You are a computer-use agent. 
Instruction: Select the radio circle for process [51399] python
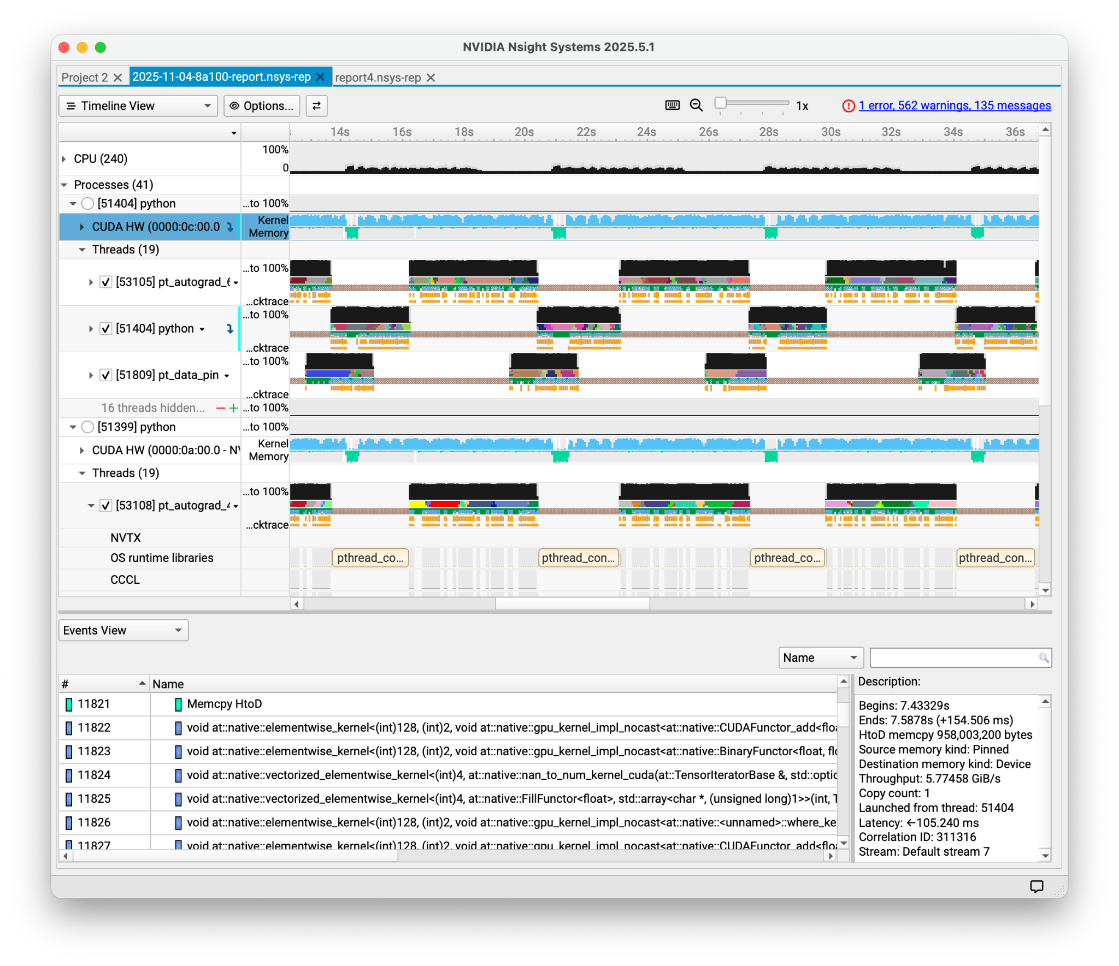tap(87, 427)
